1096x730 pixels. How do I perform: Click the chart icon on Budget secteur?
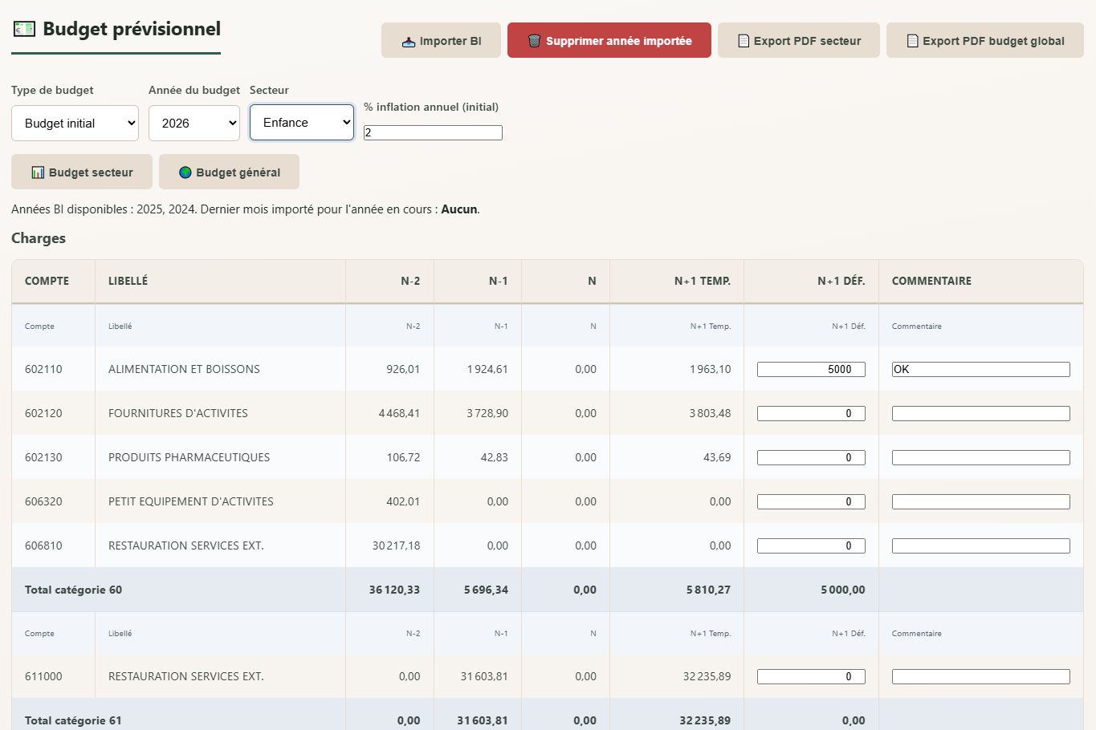[x=38, y=172]
